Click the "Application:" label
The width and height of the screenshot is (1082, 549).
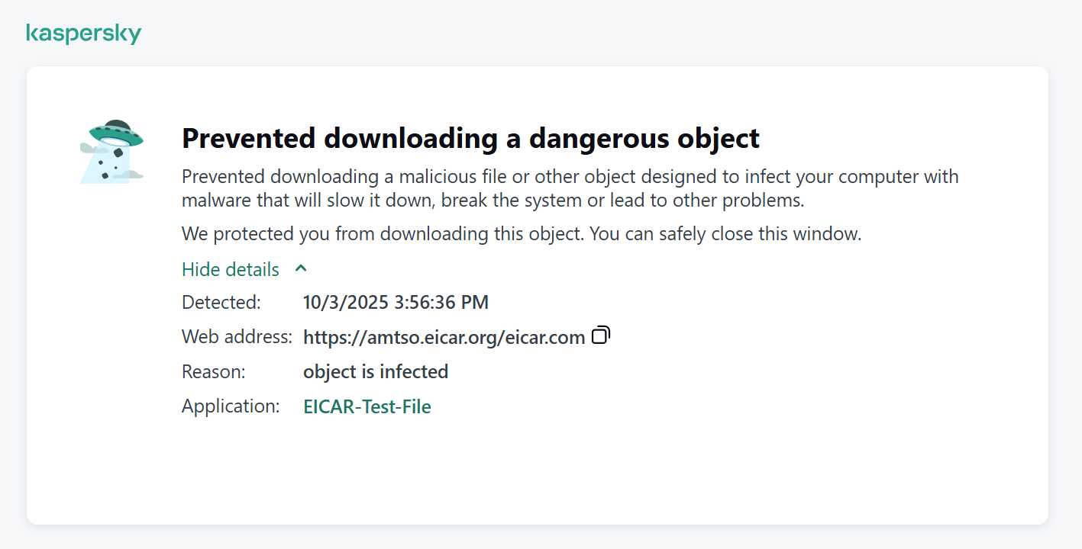tap(231, 406)
